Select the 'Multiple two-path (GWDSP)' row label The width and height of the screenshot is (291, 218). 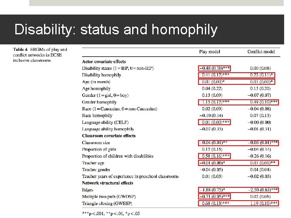[x=109, y=197]
